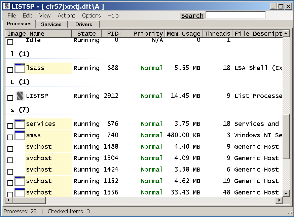The height and width of the screenshot is (217, 294).
Task: Select the Idle process name
Action: tap(33, 40)
